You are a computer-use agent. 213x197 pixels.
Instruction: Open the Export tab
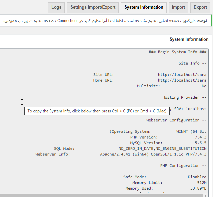pos(200,7)
